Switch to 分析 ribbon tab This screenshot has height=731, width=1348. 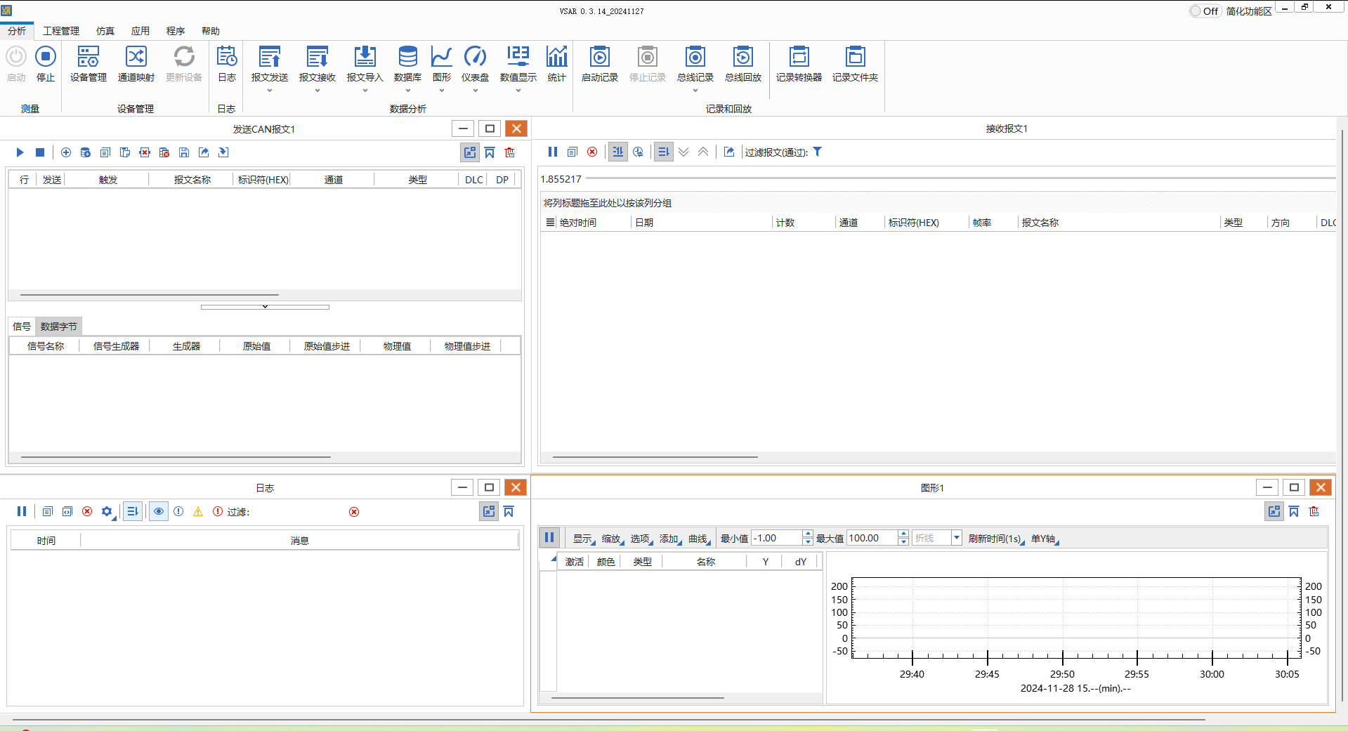[x=17, y=31]
